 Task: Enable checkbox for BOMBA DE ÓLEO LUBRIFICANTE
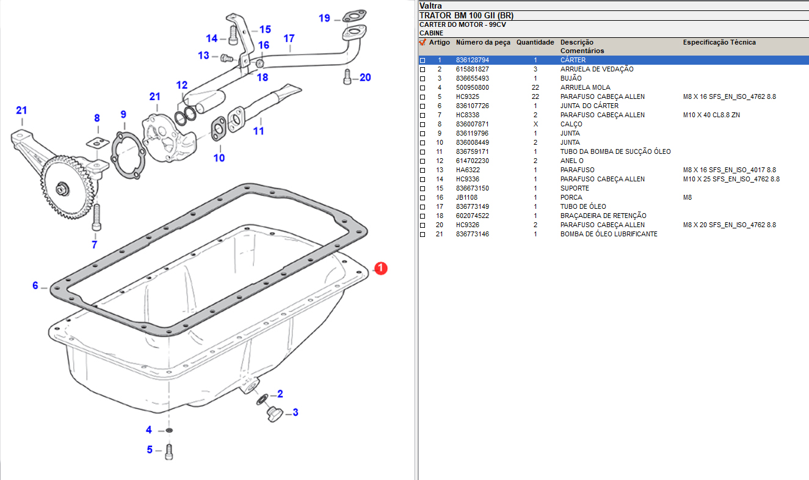click(423, 235)
